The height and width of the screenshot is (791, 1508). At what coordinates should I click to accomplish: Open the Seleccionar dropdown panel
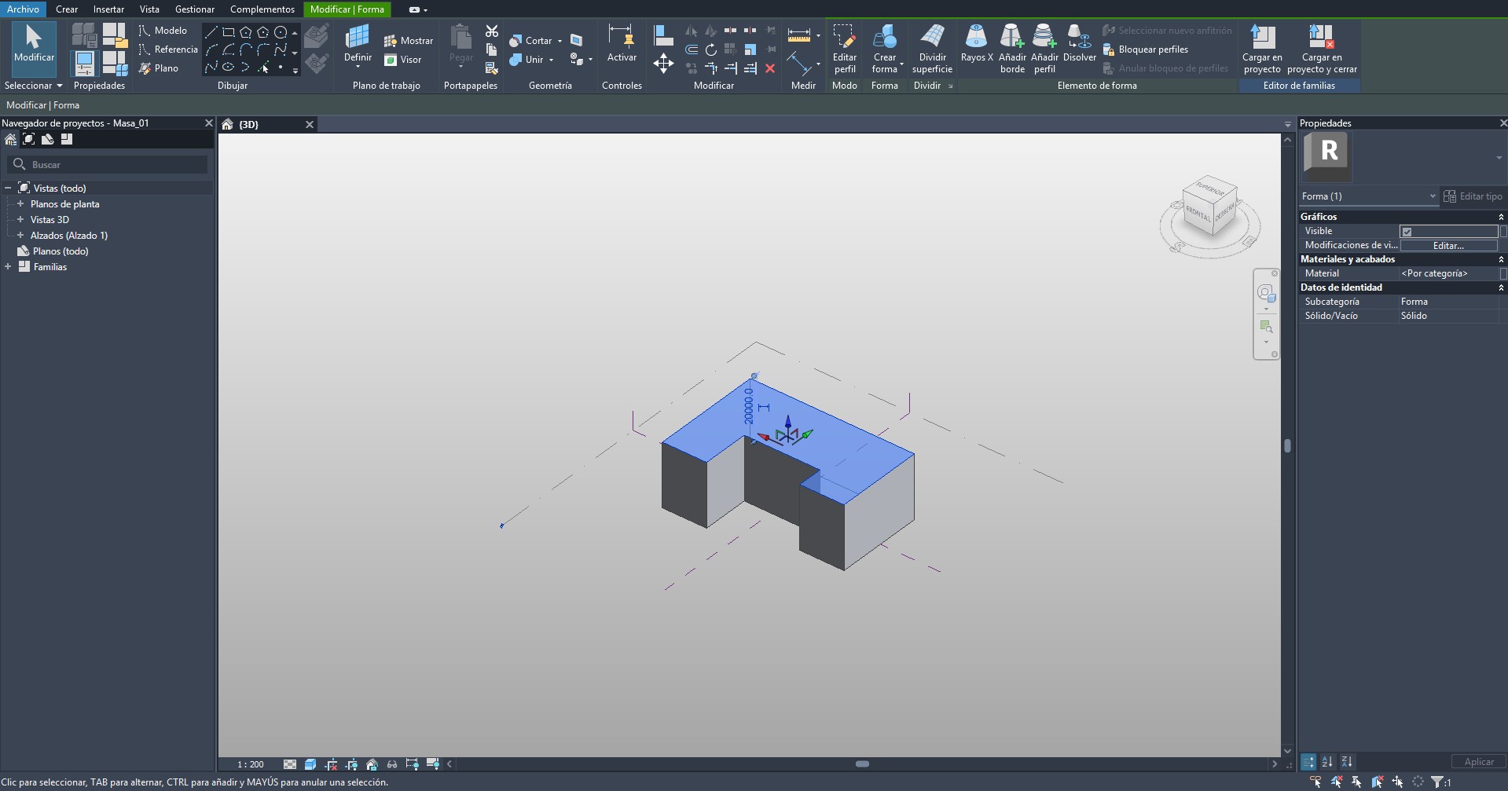click(x=33, y=86)
